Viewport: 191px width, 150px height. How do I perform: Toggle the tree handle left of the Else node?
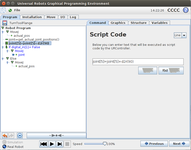pyautogui.click(x=3, y=59)
